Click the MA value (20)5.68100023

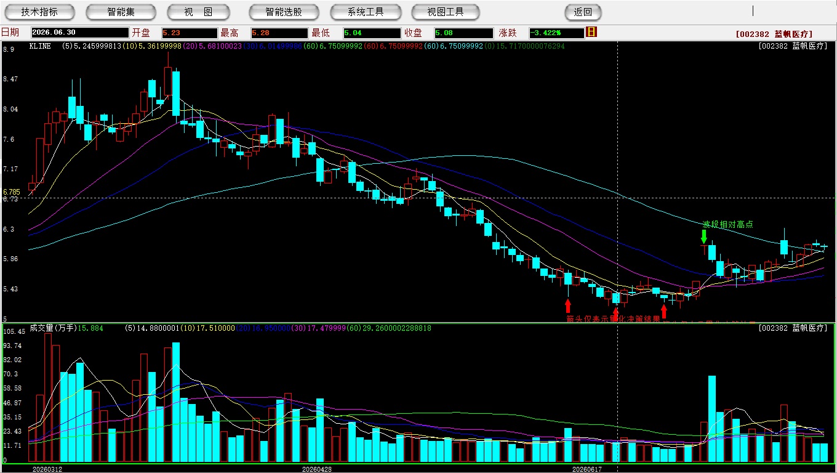coord(212,46)
